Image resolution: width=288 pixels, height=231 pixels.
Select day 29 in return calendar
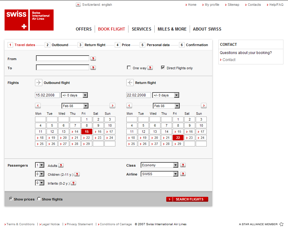click(178, 144)
